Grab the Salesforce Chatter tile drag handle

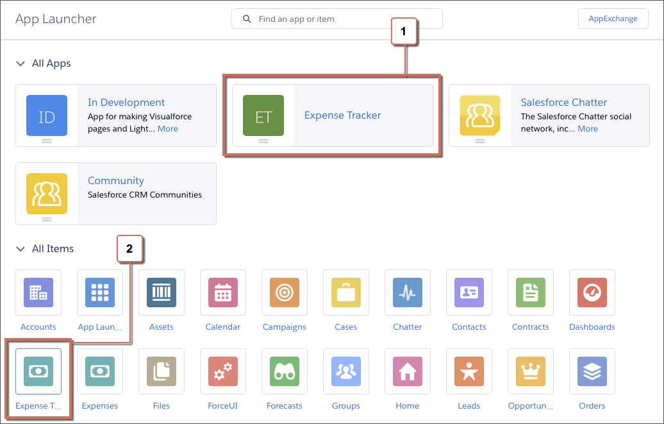coord(480,141)
